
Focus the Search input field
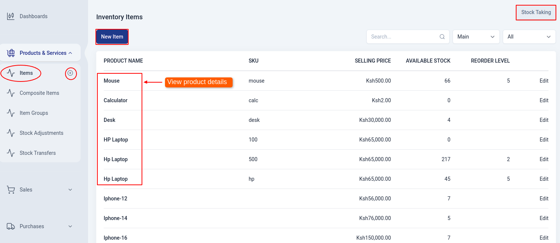pyautogui.click(x=403, y=37)
